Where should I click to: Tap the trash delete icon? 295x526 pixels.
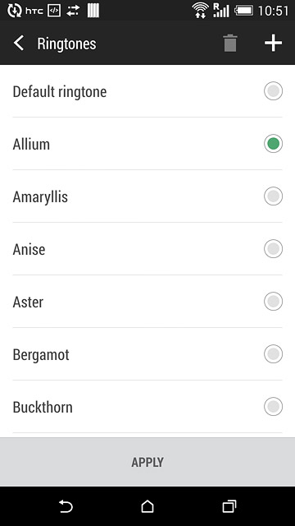[230, 44]
